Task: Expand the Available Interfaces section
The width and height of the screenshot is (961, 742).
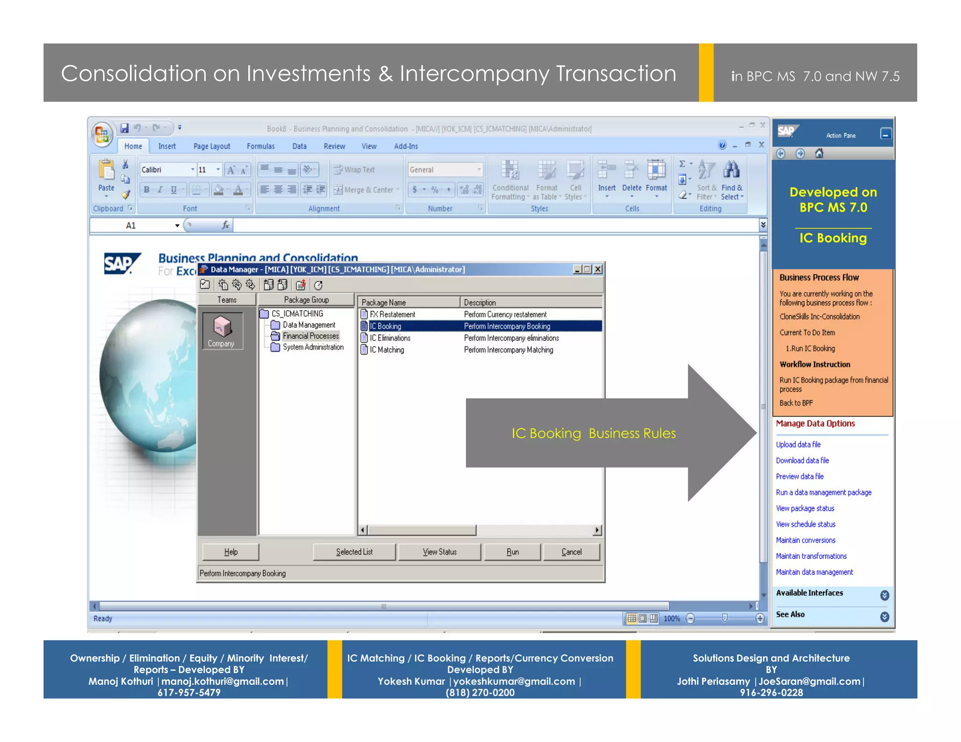Action: tap(885, 595)
